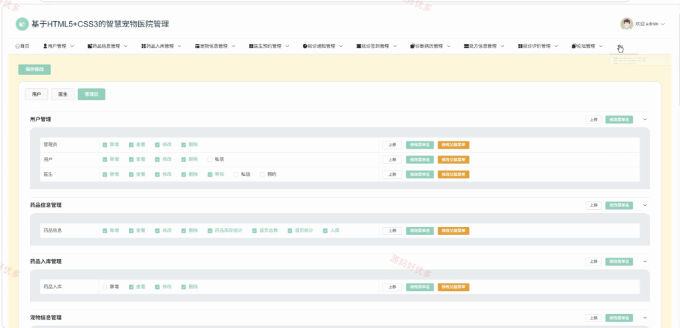The width and height of the screenshot is (680, 328).
Task: Click the 宠物信息管理 menu icon
Action: pyautogui.click(x=197, y=46)
